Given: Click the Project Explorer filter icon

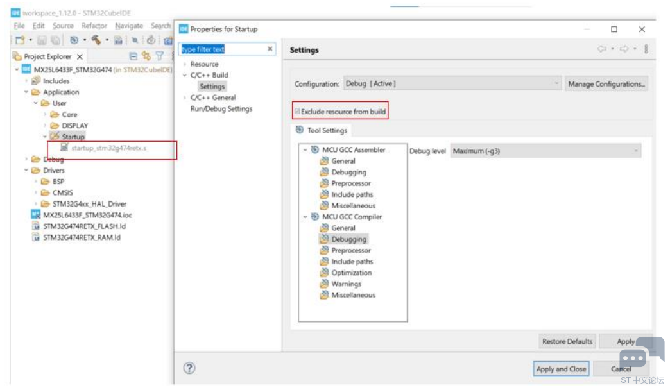Looking at the screenshot, I should pyautogui.click(x=159, y=56).
